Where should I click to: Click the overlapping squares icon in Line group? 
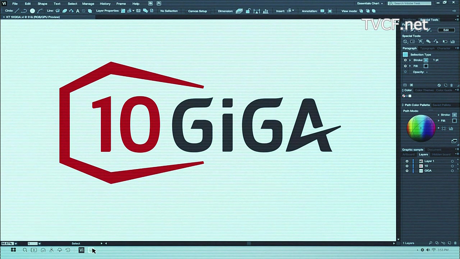click(x=90, y=11)
